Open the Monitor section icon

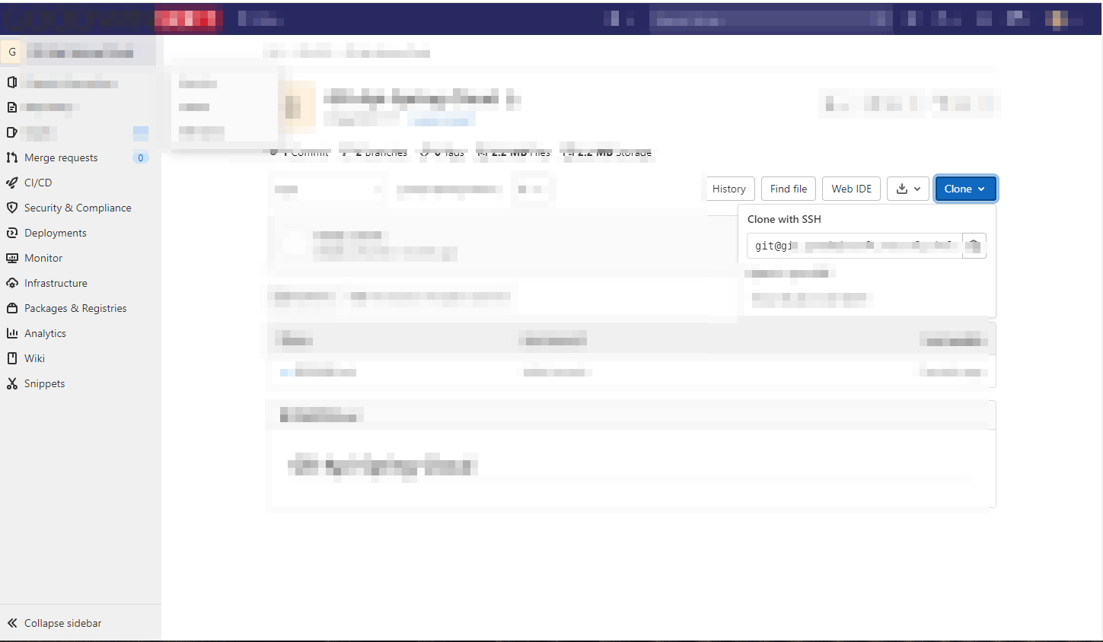click(x=12, y=257)
